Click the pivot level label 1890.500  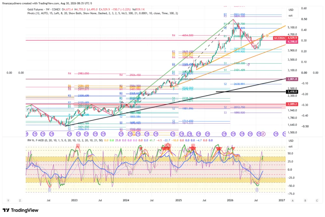pyautogui.click(x=239, y=113)
